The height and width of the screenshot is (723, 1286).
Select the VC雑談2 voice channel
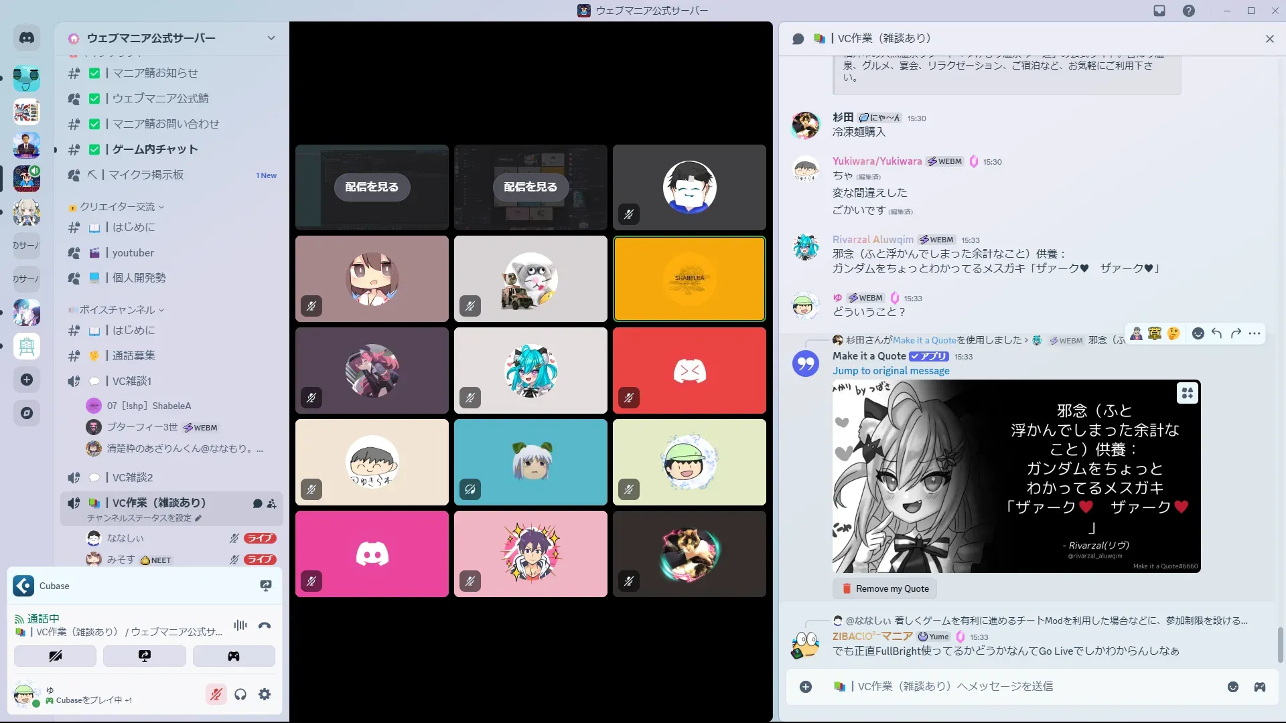click(x=133, y=477)
